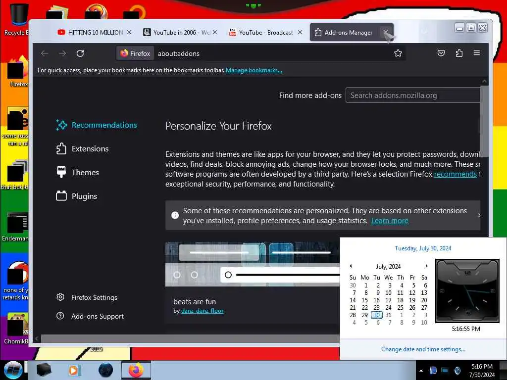The image size is (507, 380).
Task: Open the dark globe taskbar icon
Action: click(x=106, y=370)
